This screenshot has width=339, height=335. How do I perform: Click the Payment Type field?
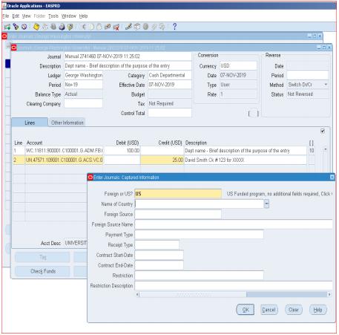(x=200, y=235)
